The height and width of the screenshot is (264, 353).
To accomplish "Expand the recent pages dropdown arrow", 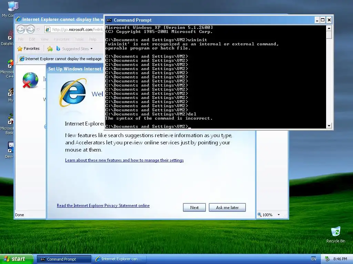I will tap(38, 30).
